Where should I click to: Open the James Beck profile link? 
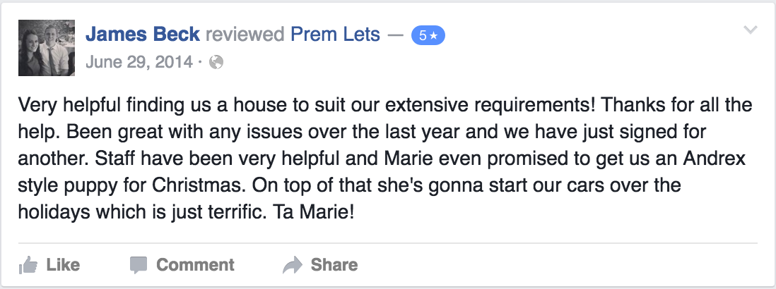[143, 35]
